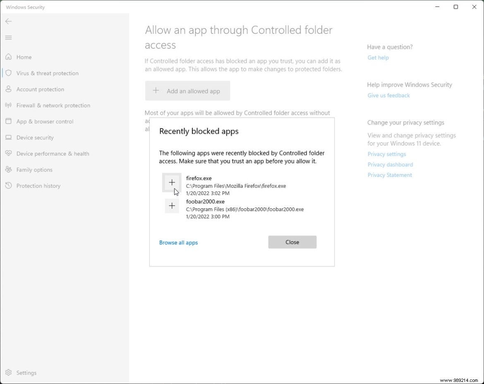Open the Browse all apps link
Viewport: 484px width, 384px height.
point(178,243)
